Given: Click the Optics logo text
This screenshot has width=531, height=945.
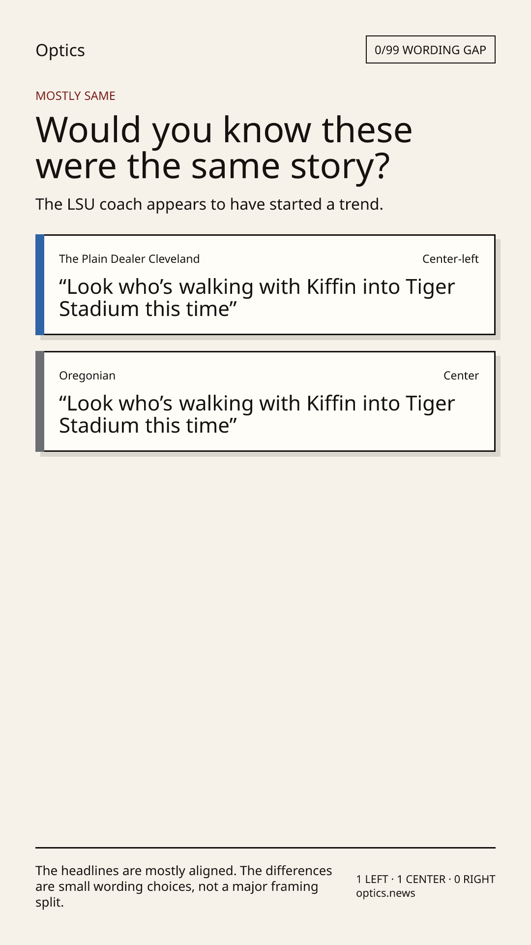Looking at the screenshot, I should [x=60, y=50].
